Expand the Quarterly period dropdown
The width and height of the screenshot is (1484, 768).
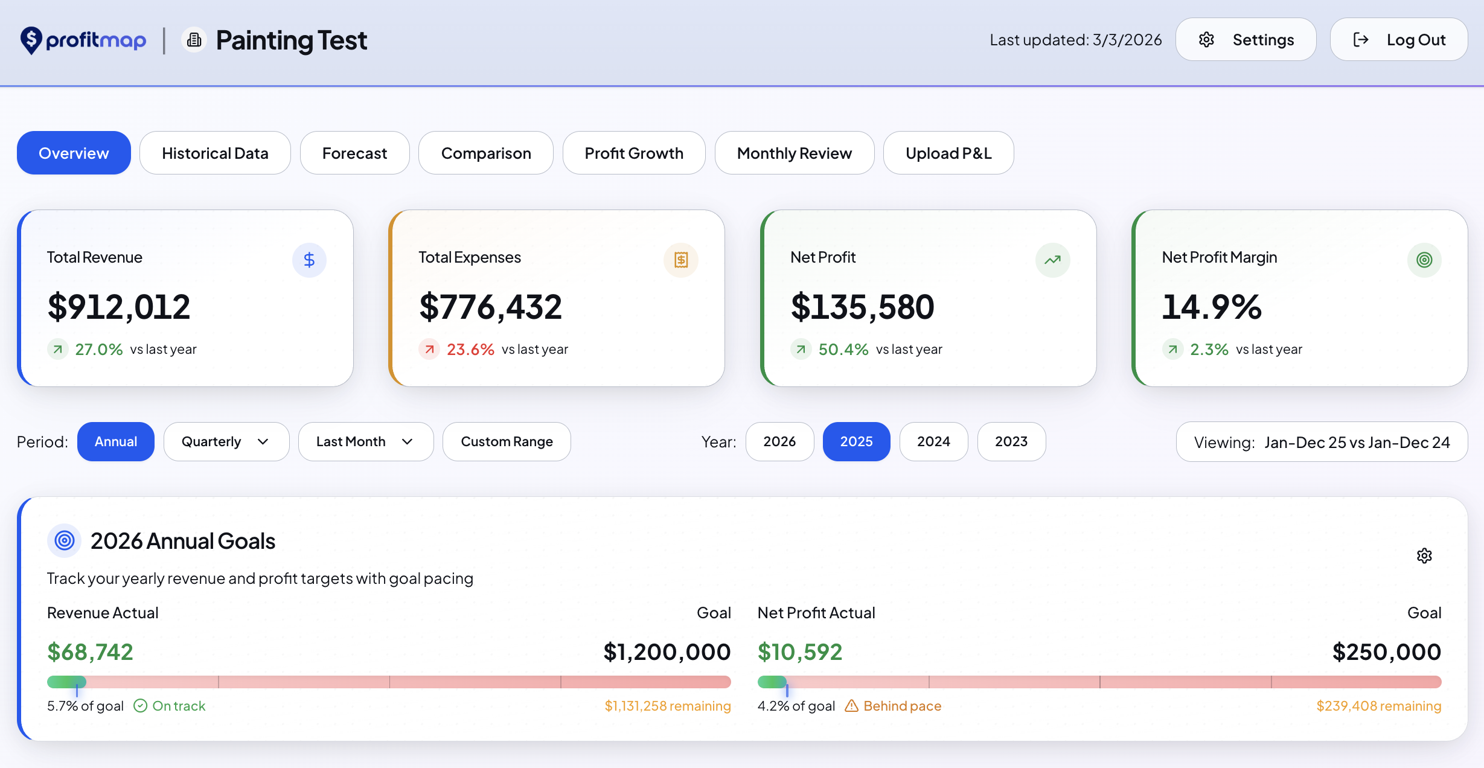(263, 441)
